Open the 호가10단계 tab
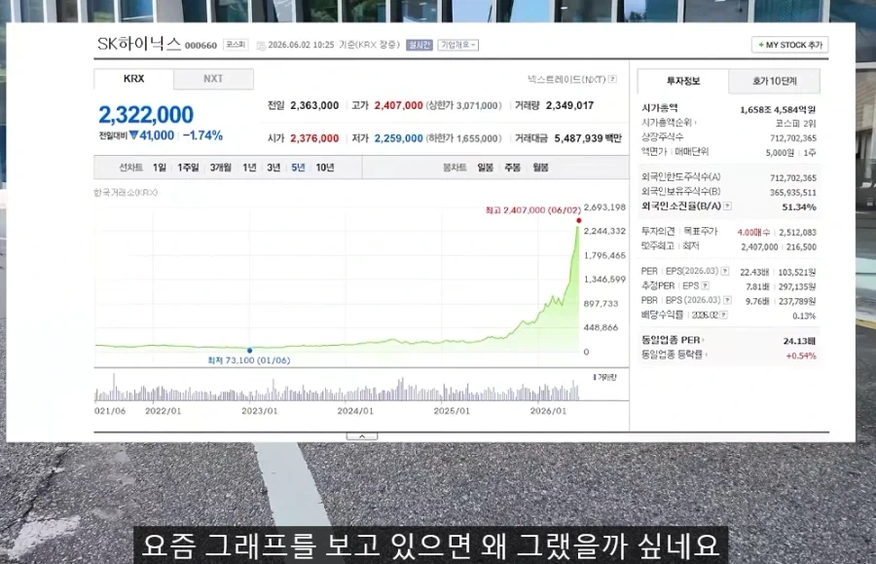This screenshot has width=876, height=564. pyautogui.click(x=775, y=81)
